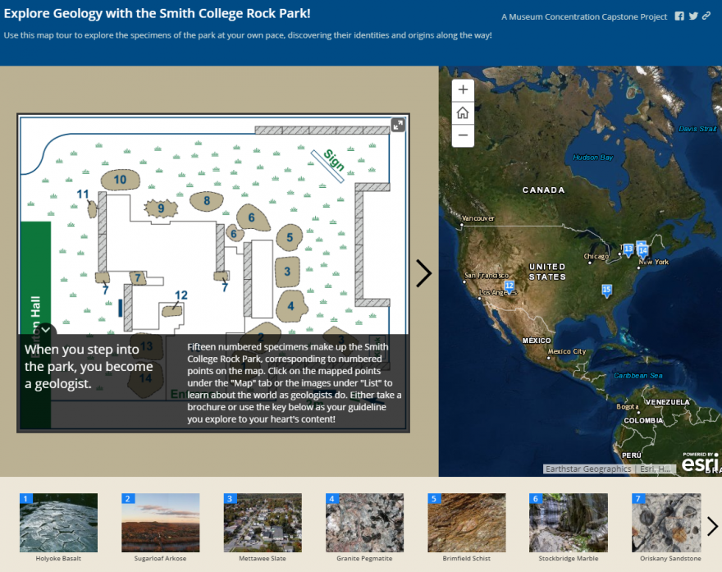Zoom out on the map
722x572 pixels.
463,135
